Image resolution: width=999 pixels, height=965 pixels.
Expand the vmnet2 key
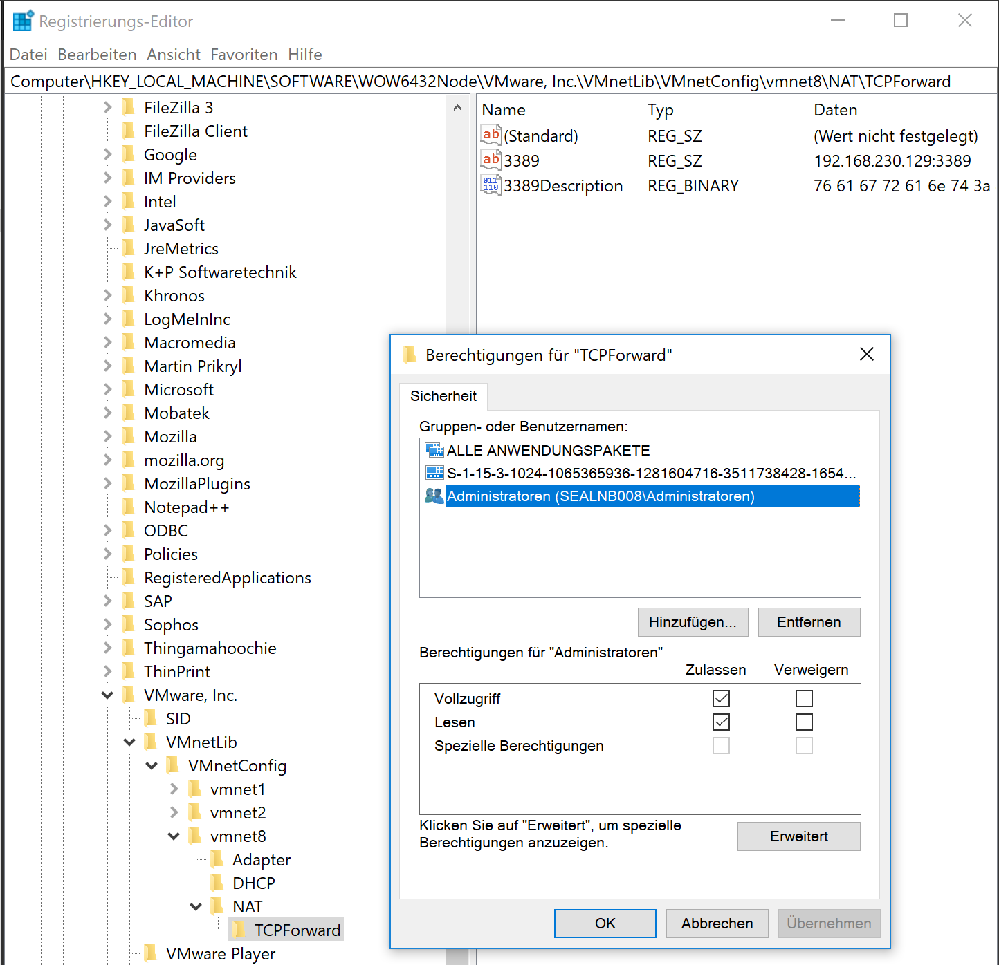[174, 812]
